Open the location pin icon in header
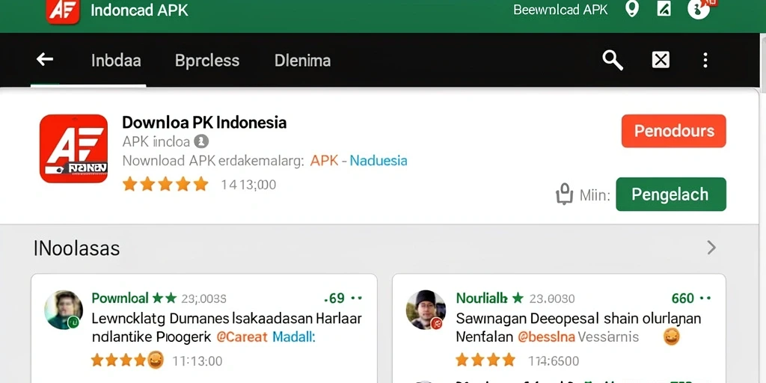Viewport: 766px width, 383px height. (x=632, y=9)
